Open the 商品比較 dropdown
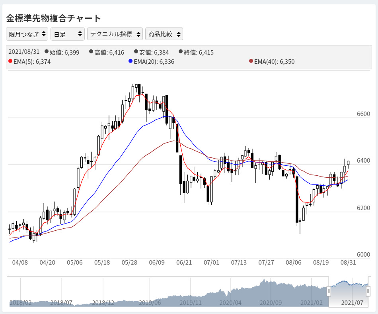This screenshot has width=378, height=314. [x=164, y=34]
